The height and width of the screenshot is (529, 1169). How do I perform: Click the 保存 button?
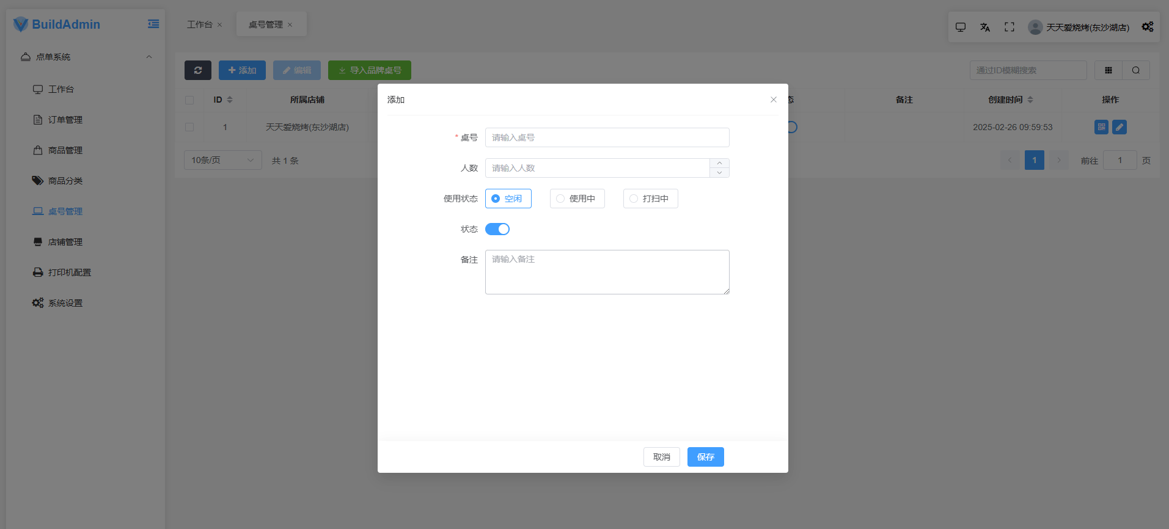706,457
